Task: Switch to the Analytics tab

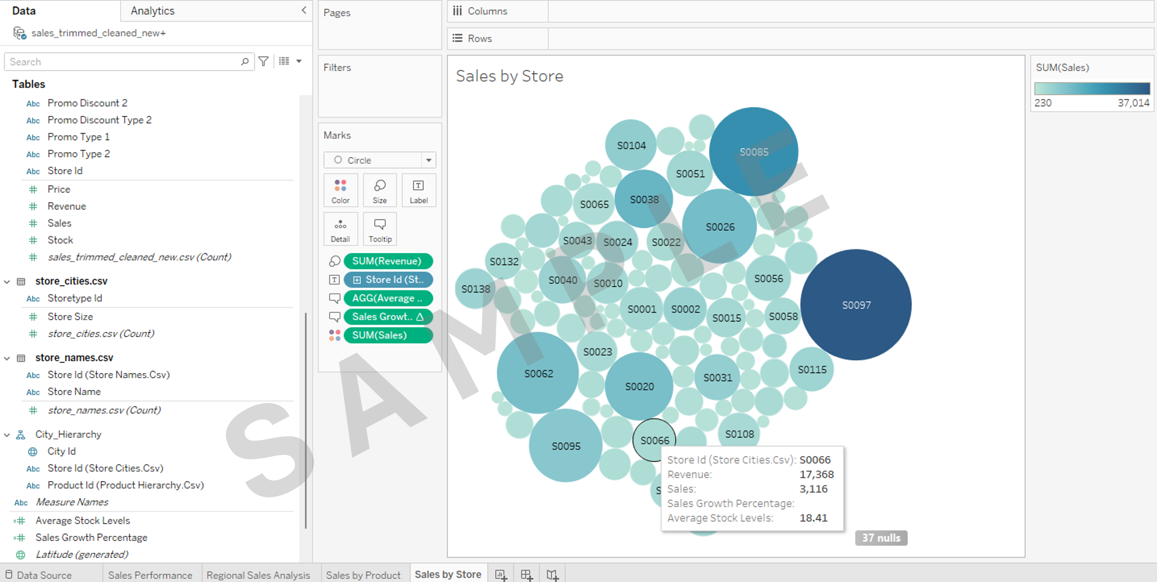Action: click(153, 11)
